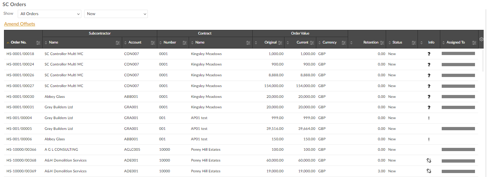The width and height of the screenshot is (488, 177).
Task: Open filter for Contract Number column
Action: [184, 42]
